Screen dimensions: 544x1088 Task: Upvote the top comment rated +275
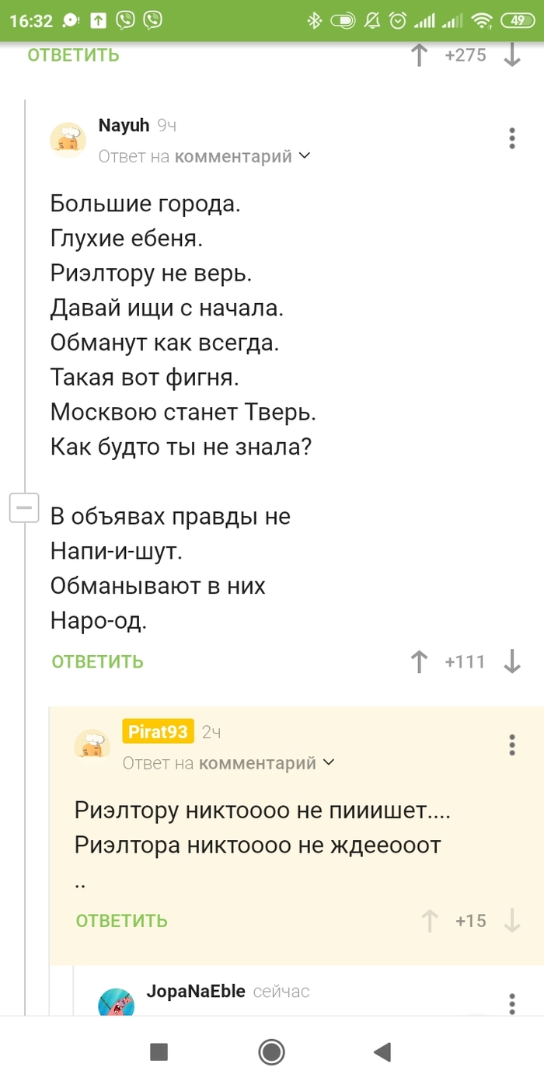tap(418, 55)
